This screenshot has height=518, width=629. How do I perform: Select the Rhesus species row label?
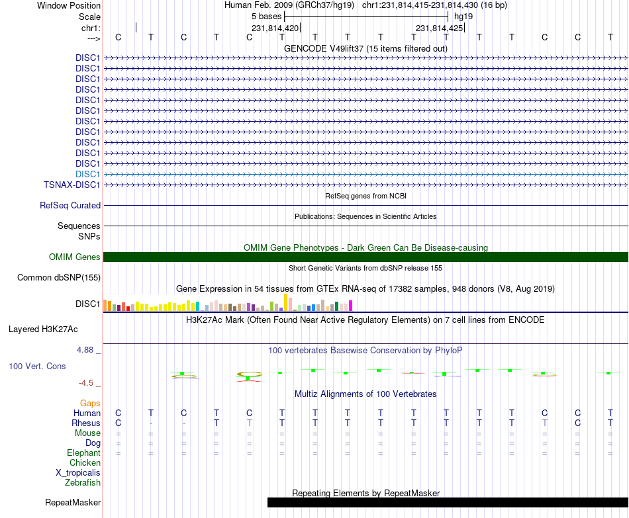coord(86,423)
